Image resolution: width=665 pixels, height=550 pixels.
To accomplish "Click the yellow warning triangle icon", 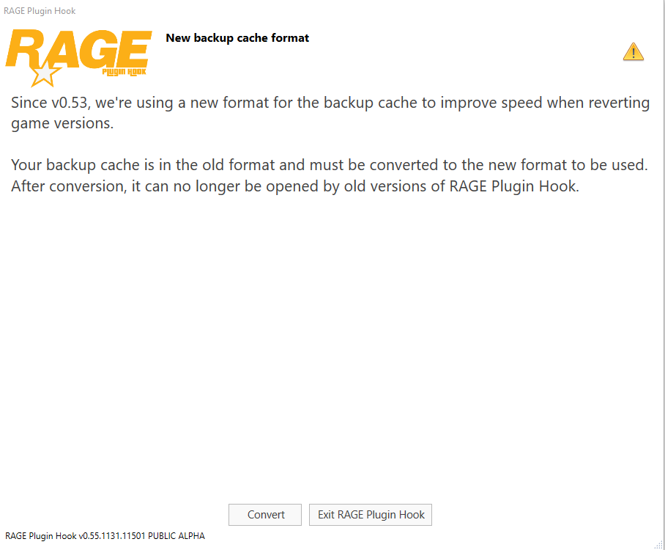I will [633, 52].
